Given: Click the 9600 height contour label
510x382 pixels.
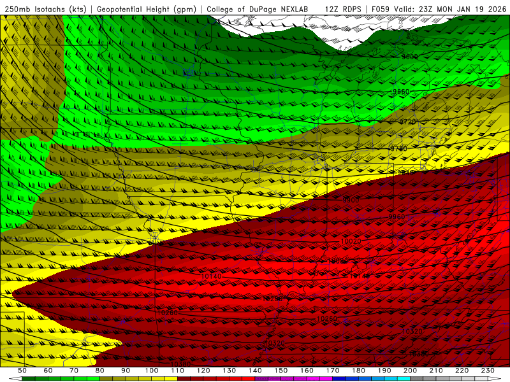Looking at the screenshot, I should (x=409, y=57).
